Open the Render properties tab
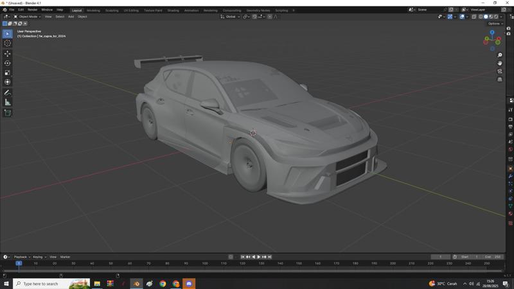This screenshot has height=289, width=514. pyautogui.click(x=510, y=119)
